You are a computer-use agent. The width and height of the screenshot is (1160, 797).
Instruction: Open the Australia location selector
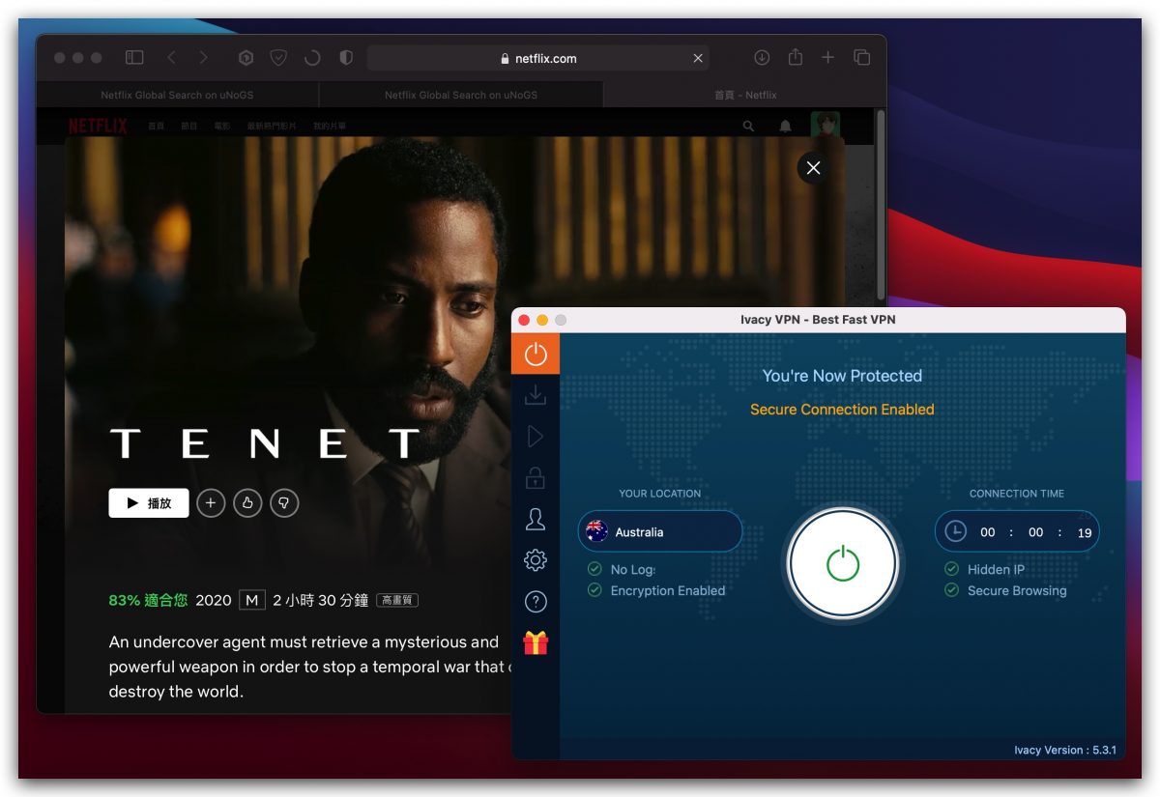tap(660, 531)
